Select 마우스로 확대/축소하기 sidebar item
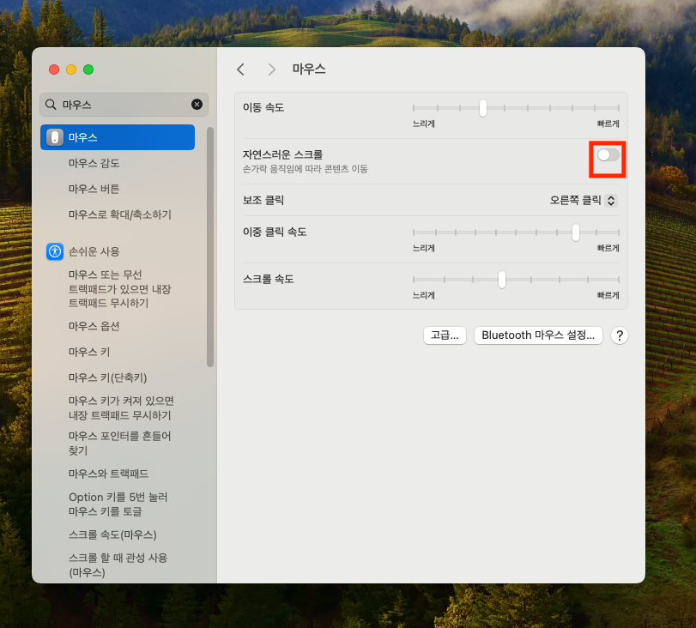The width and height of the screenshot is (696, 628). pos(120,214)
